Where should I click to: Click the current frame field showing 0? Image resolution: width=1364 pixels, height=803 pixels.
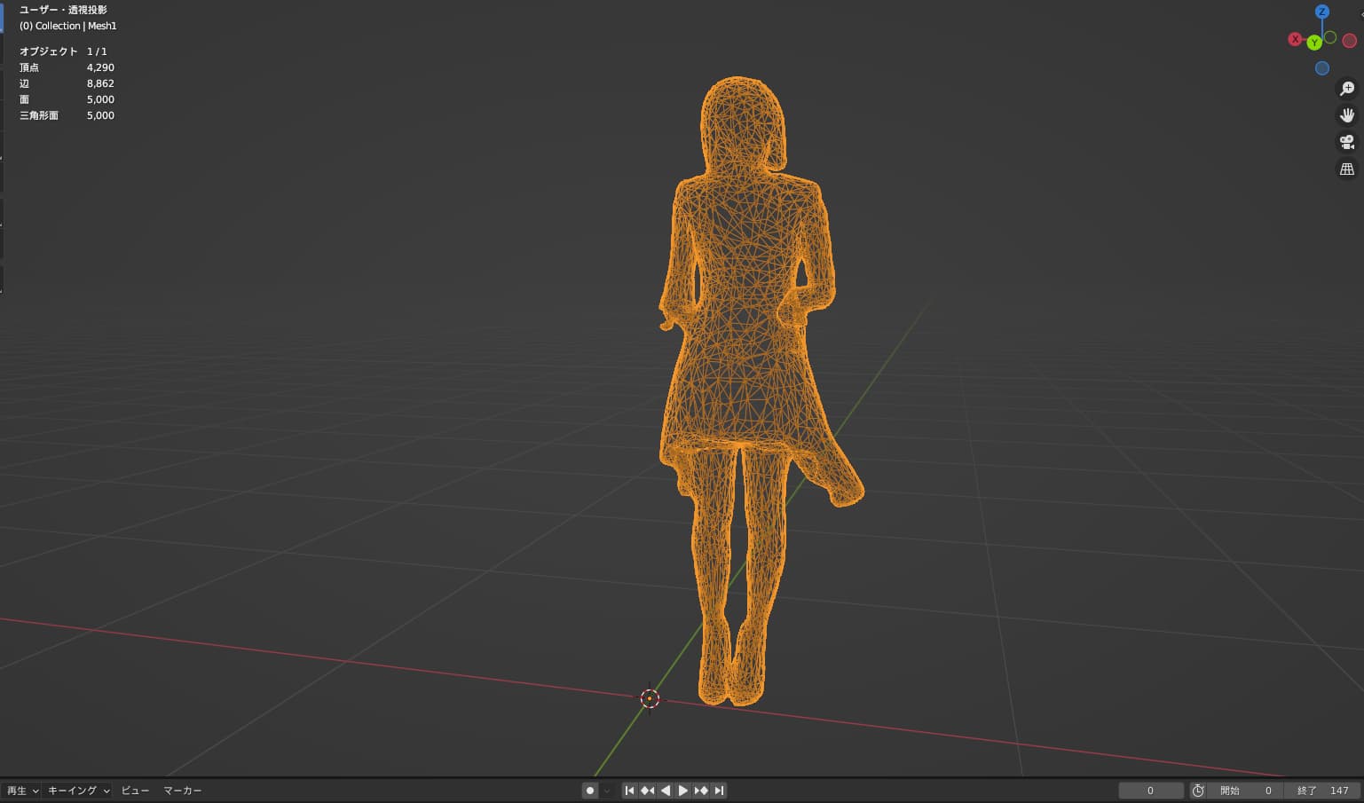1151,791
